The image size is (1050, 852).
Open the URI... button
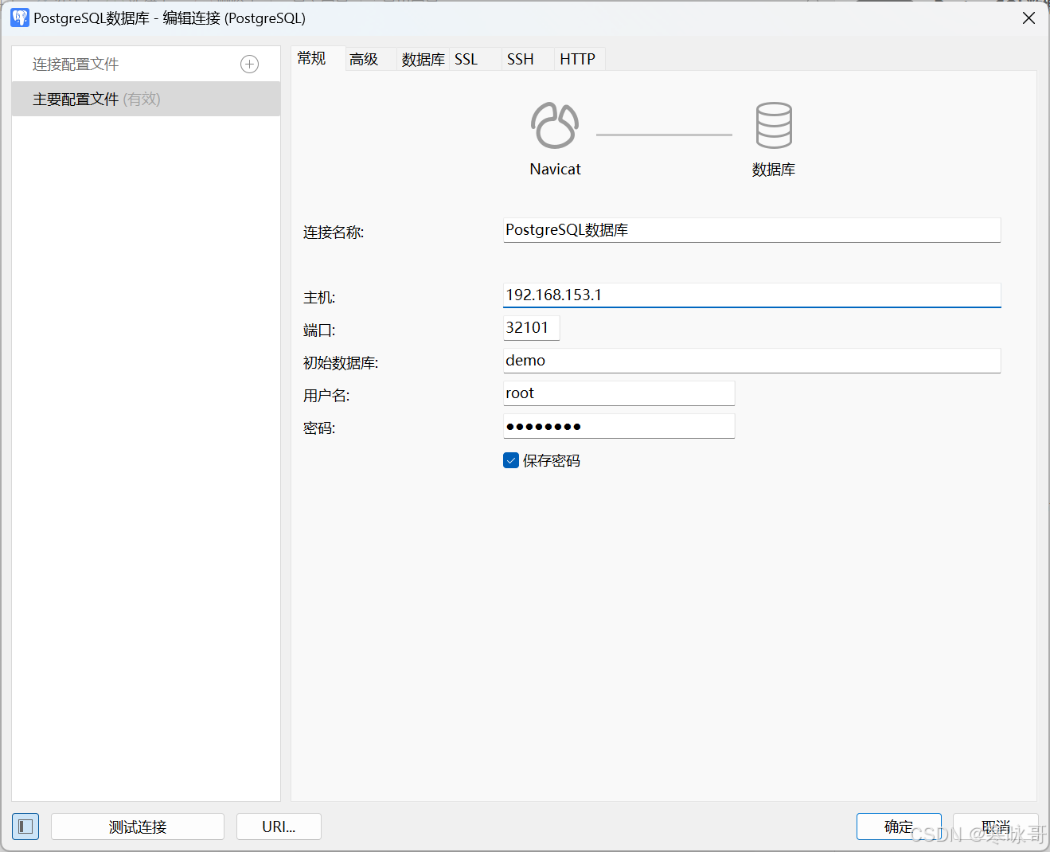(x=279, y=827)
